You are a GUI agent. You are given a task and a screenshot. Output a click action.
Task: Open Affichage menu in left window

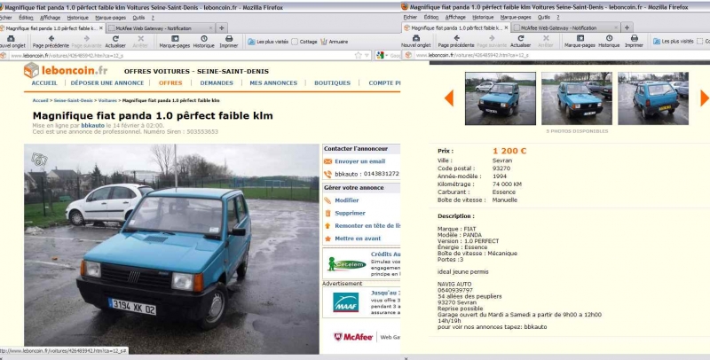click(x=50, y=18)
